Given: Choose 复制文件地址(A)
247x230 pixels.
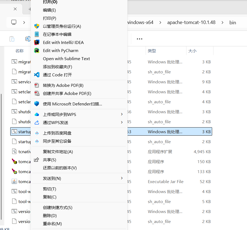Looking at the screenshot, I should 79,152.
